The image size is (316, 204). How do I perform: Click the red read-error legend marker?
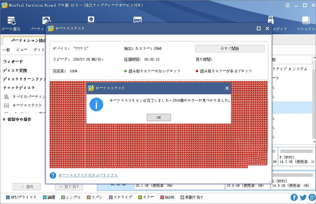(x=197, y=71)
